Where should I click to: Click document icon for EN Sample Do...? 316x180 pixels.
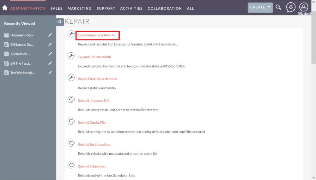(6, 44)
